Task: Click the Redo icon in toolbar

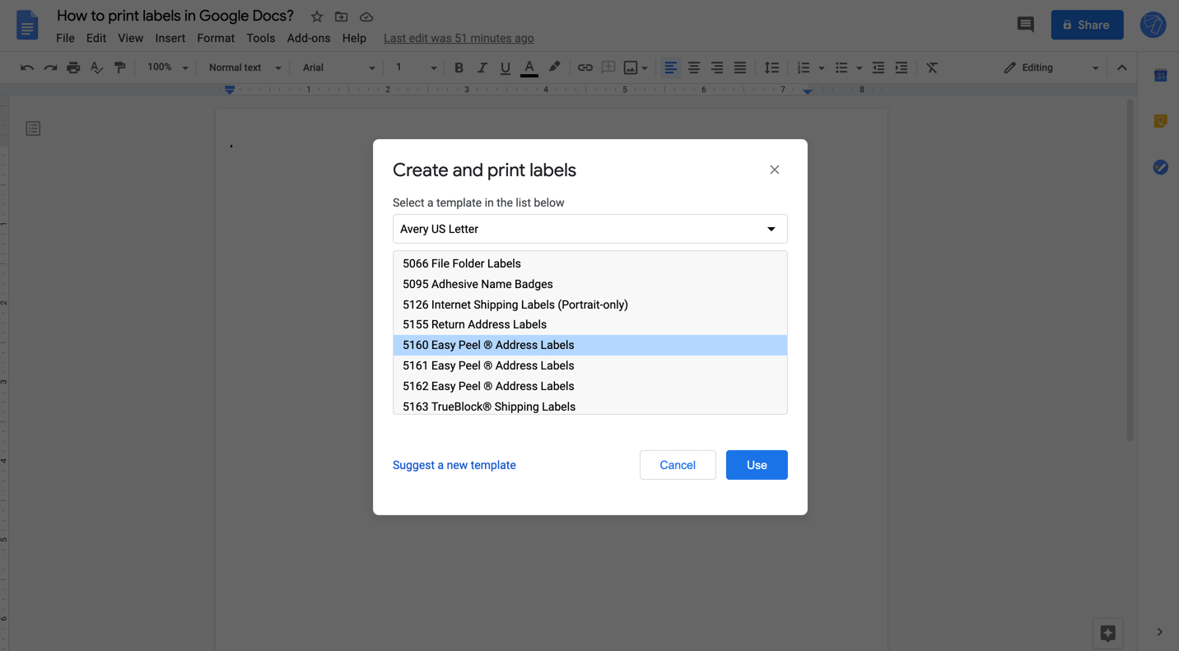Action: (x=50, y=67)
